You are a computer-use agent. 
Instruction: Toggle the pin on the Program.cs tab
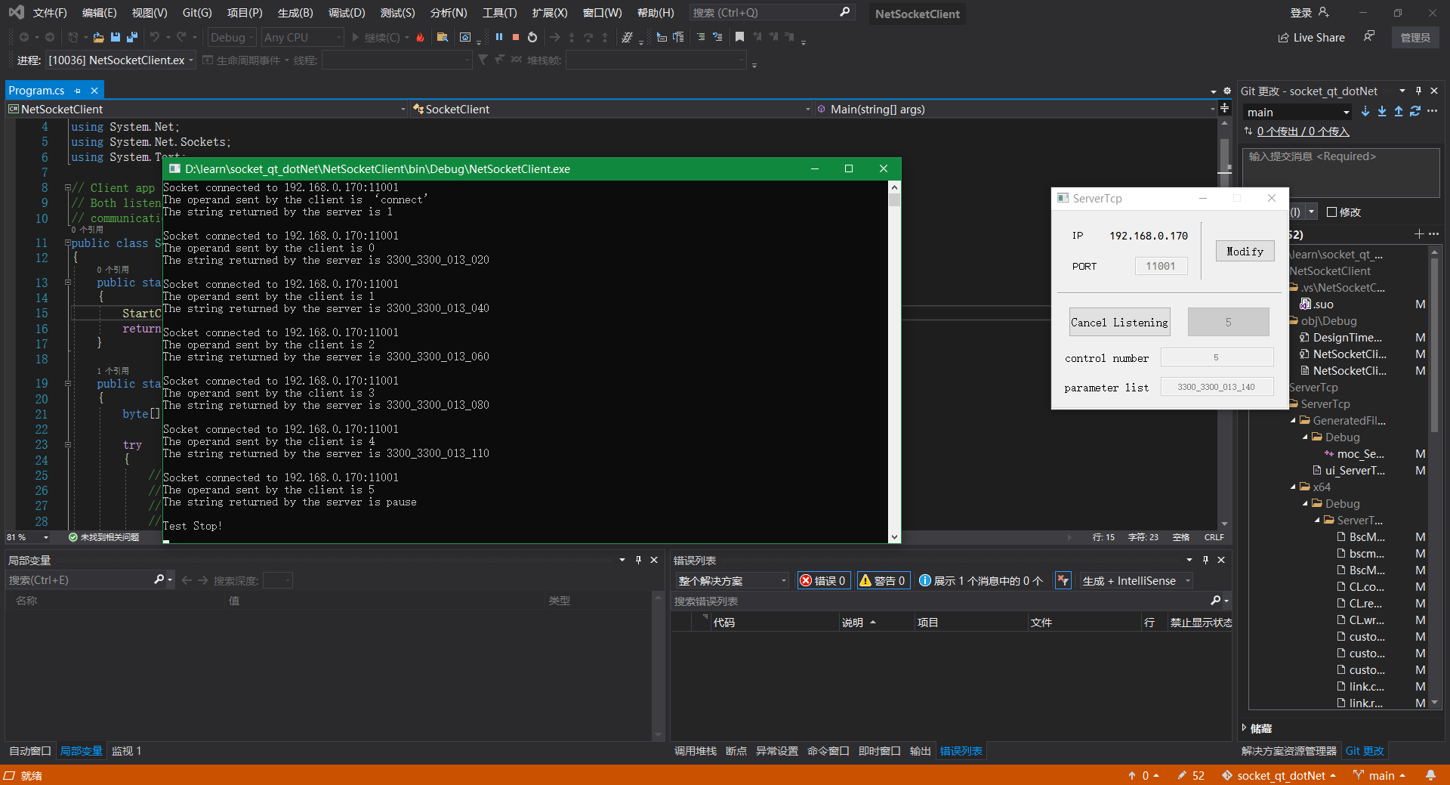pos(78,91)
